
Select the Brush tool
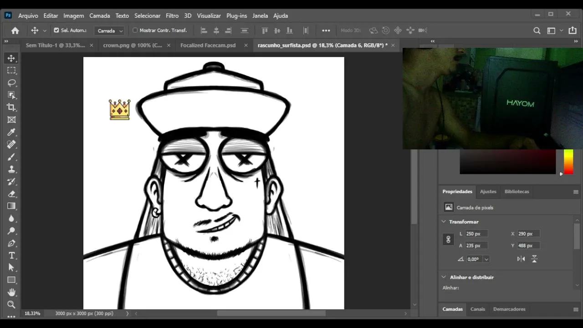[x=11, y=157]
